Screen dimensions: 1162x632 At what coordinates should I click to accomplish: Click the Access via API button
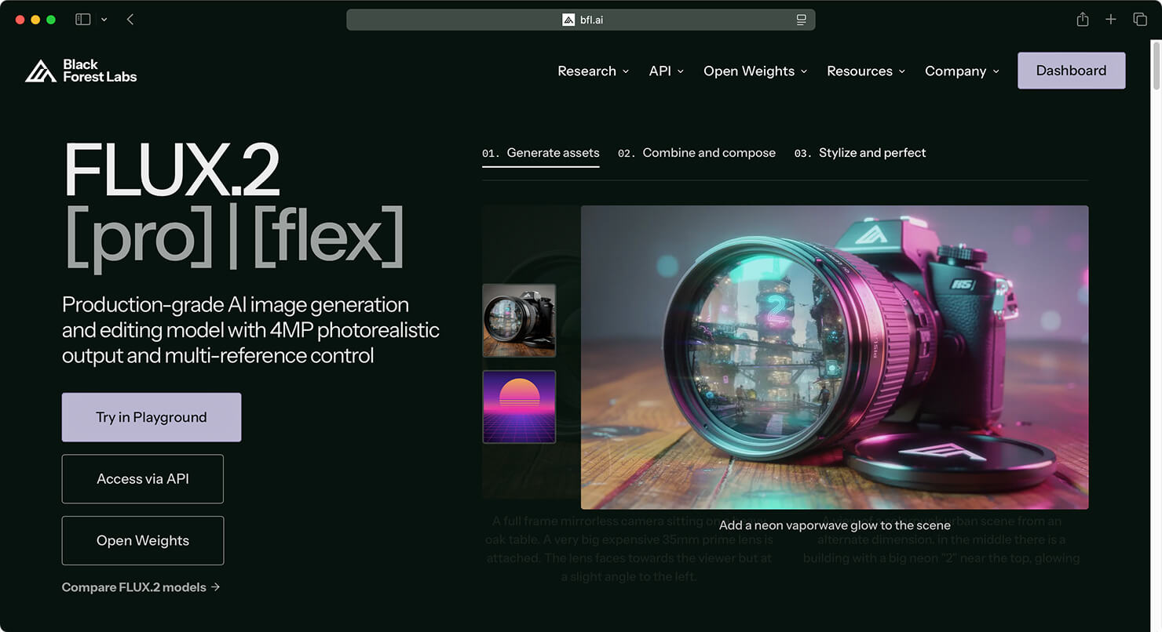tap(142, 478)
